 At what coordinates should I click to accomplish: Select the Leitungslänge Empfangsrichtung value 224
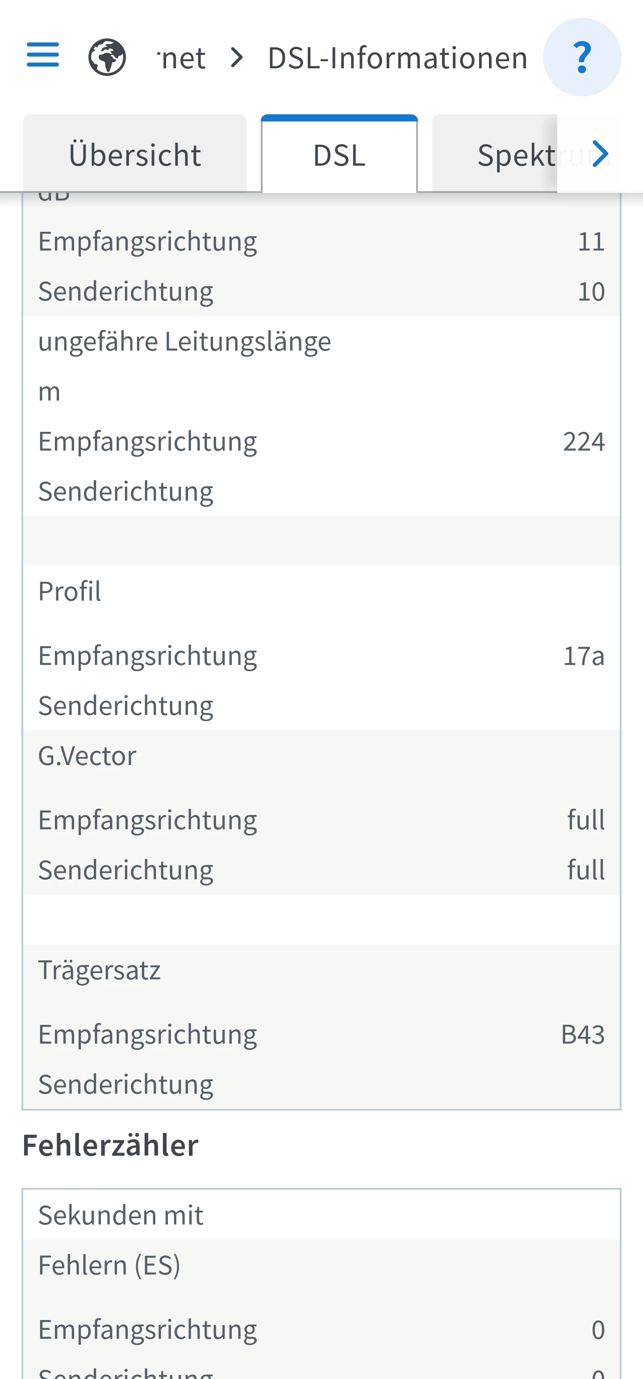coord(584,442)
